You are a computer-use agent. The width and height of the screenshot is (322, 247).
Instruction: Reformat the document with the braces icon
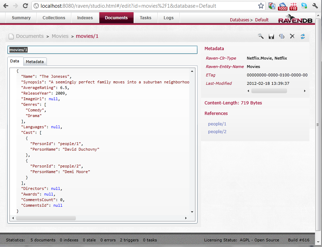click(282, 36)
